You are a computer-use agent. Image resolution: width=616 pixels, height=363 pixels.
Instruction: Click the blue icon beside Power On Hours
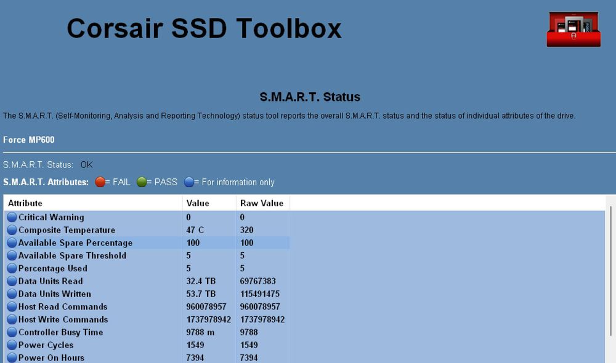[12, 357]
